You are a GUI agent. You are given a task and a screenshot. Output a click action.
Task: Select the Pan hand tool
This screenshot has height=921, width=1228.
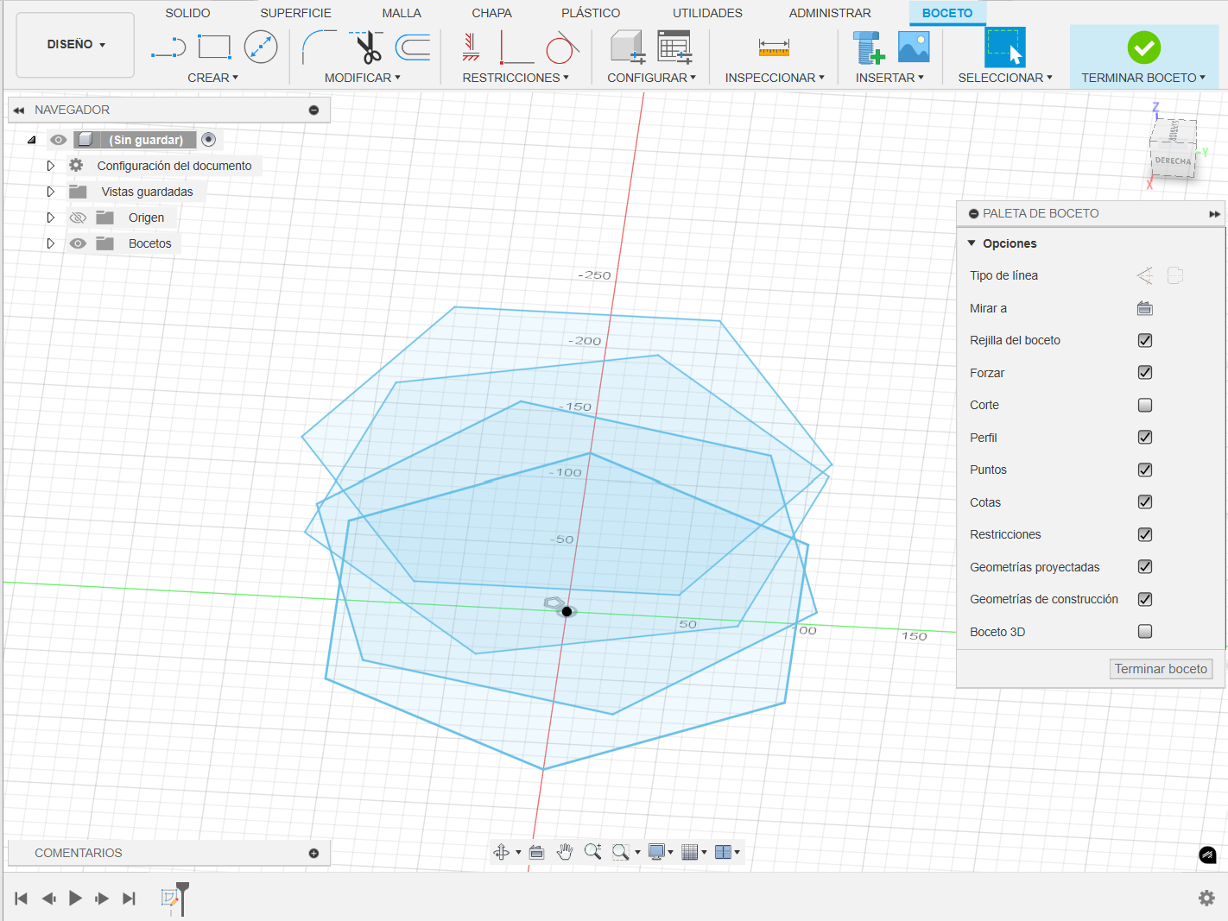565,852
